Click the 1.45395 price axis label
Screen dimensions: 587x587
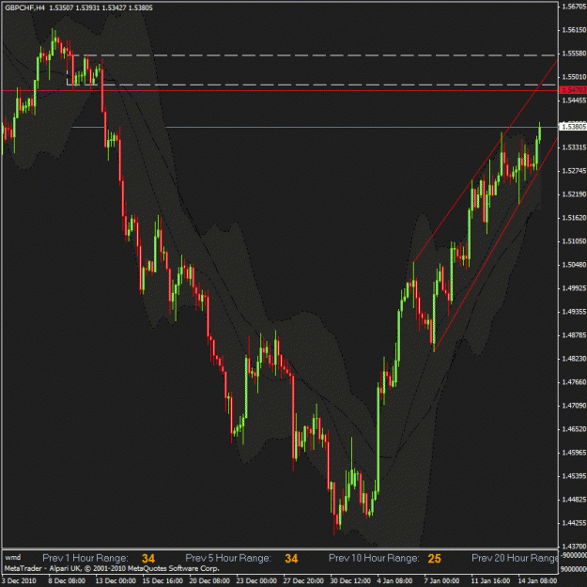tap(574, 476)
